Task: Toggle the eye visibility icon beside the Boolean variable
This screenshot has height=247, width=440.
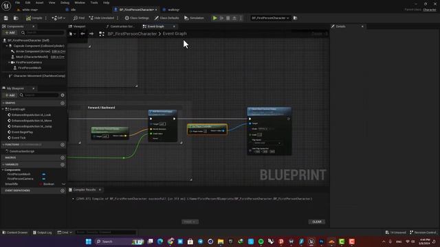Action: pyautogui.click(x=64, y=185)
